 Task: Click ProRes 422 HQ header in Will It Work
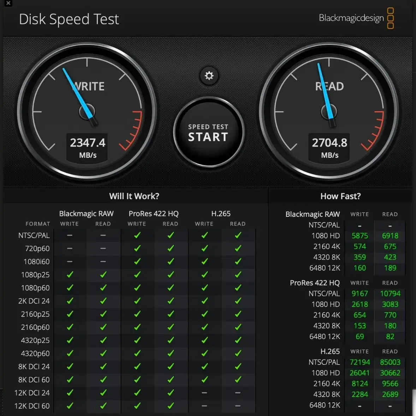tap(154, 214)
